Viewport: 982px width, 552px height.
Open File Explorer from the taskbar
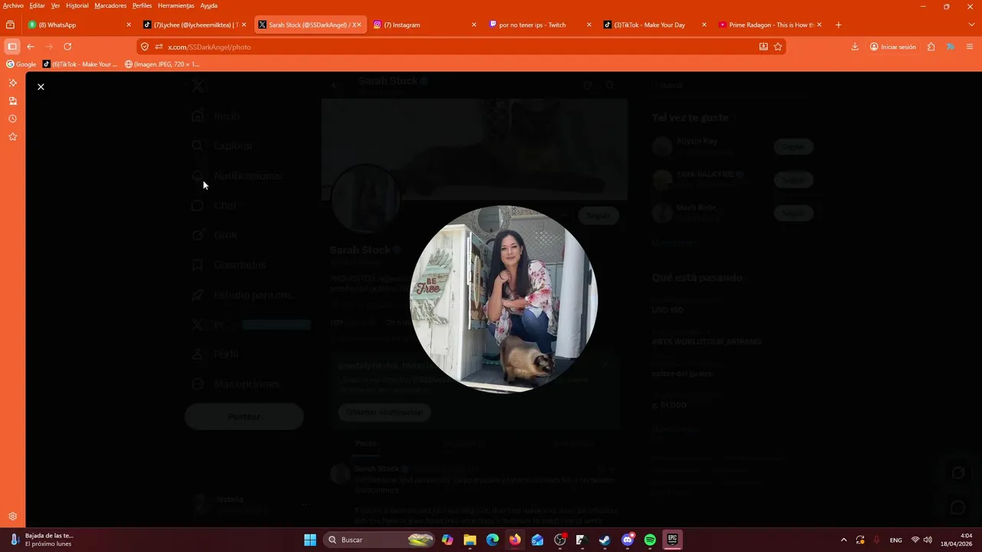470,540
